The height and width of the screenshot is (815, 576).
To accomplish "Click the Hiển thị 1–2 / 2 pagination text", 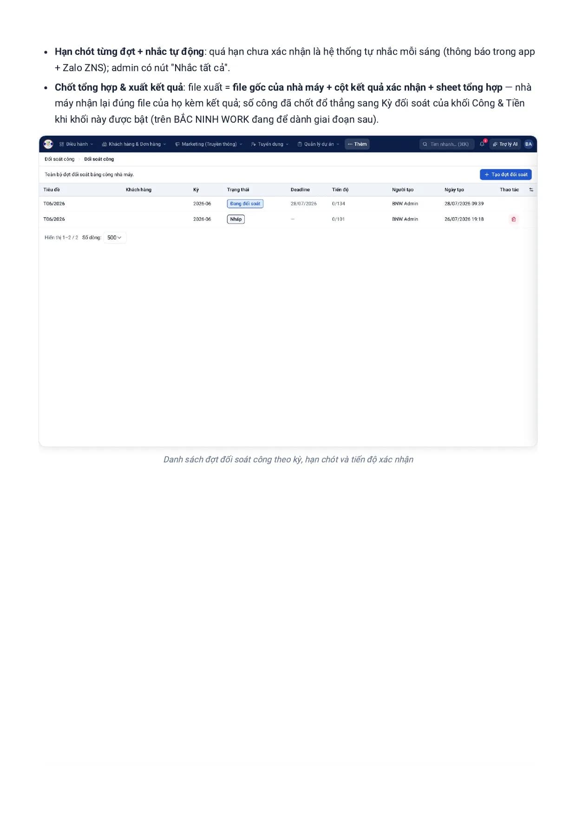I will [x=61, y=237].
